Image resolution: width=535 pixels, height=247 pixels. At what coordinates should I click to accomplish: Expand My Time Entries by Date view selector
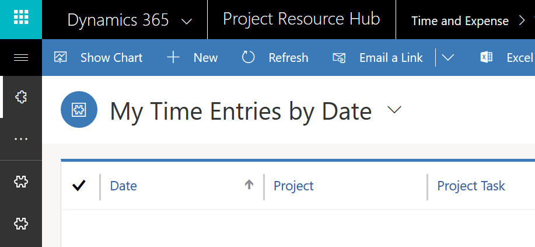tap(395, 110)
